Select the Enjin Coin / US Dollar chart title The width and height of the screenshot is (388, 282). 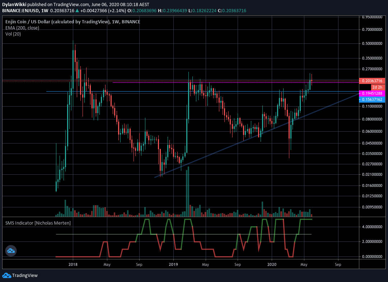(x=73, y=22)
